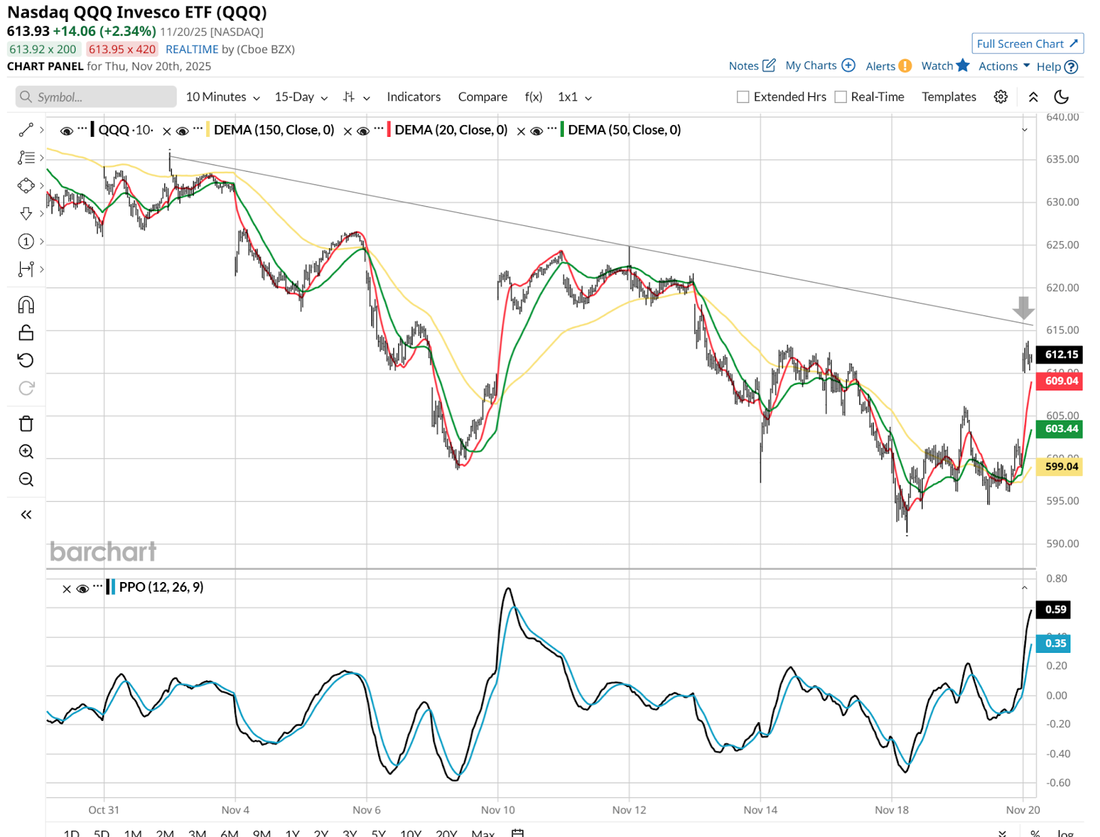Open the 10 Minutes interval dropdown
Viewport: 1100px width, 837px height.
pos(223,97)
